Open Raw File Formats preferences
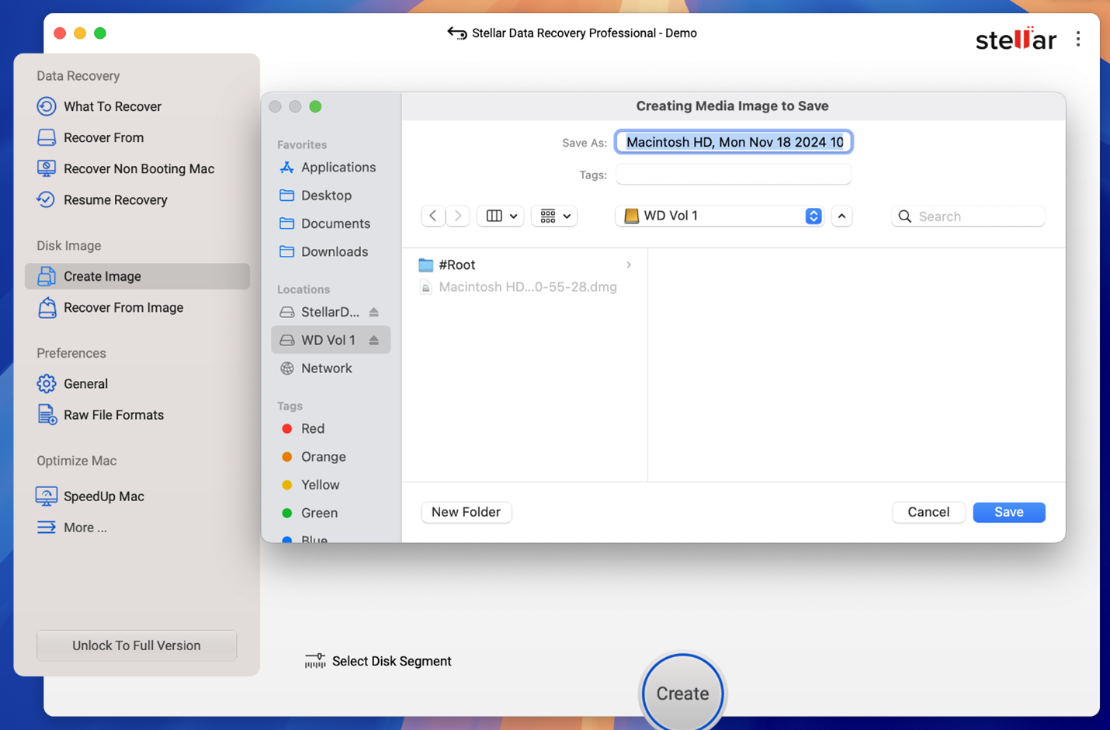Image resolution: width=1110 pixels, height=730 pixels. [x=100, y=415]
